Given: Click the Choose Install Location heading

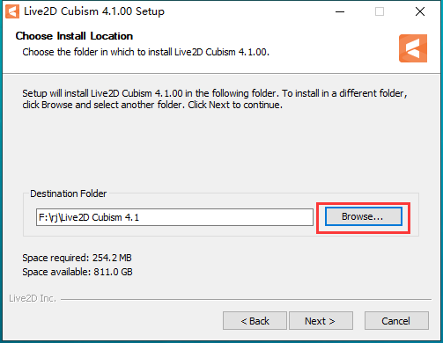Looking at the screenshot, I should coord(74,36).
